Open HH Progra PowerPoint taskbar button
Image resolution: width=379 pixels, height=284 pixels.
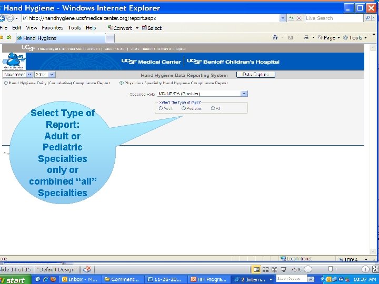point(208,279)
